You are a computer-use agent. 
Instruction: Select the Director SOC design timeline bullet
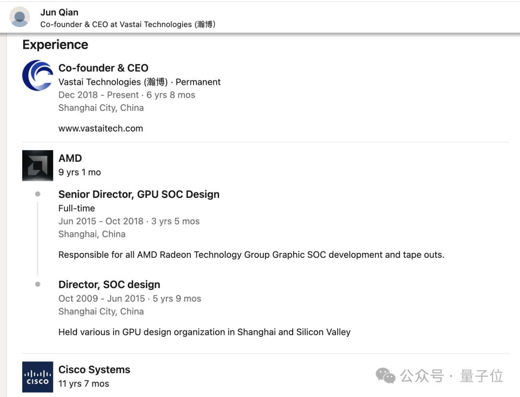click(38, 284)
